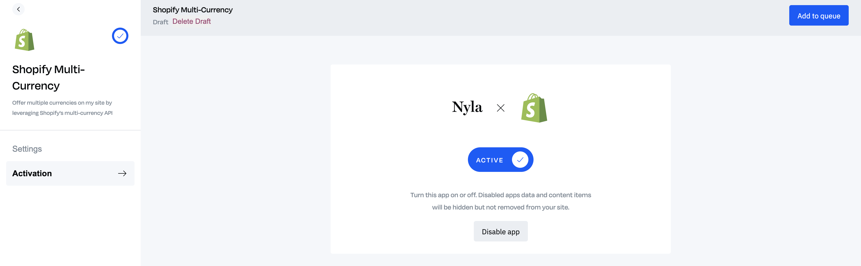Click the arrow icon beside Activation
This screenshot has width=861, height=266.
122,174
